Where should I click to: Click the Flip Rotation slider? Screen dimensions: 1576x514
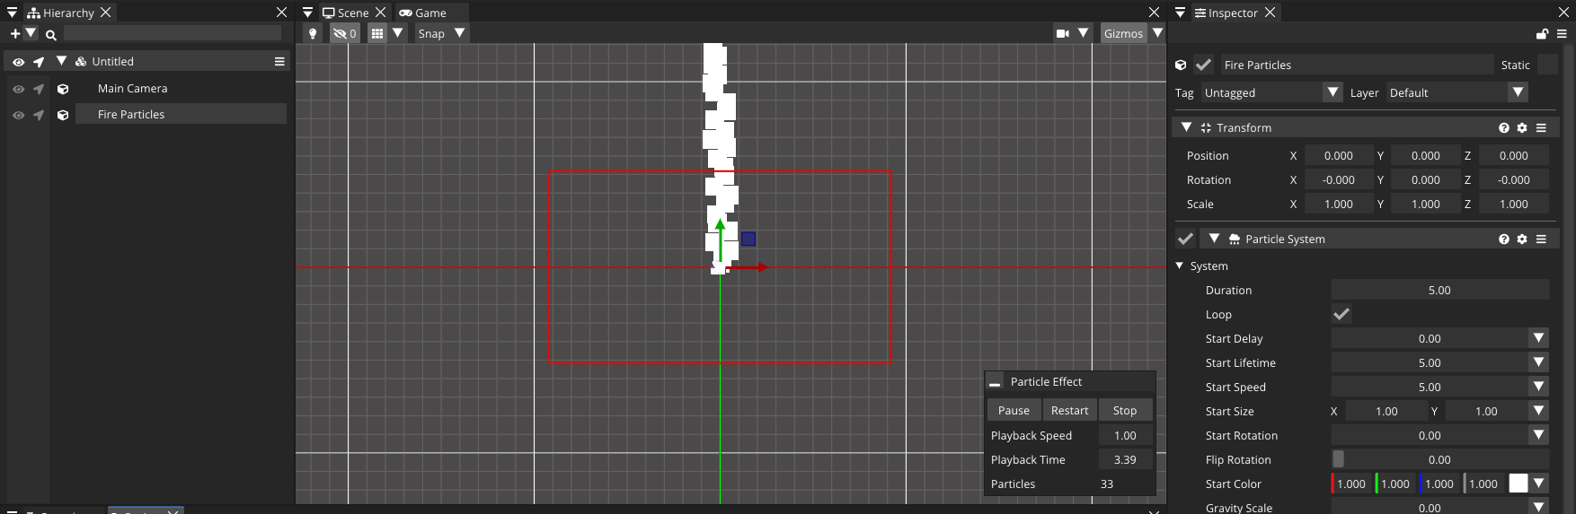click(1440, 459)
